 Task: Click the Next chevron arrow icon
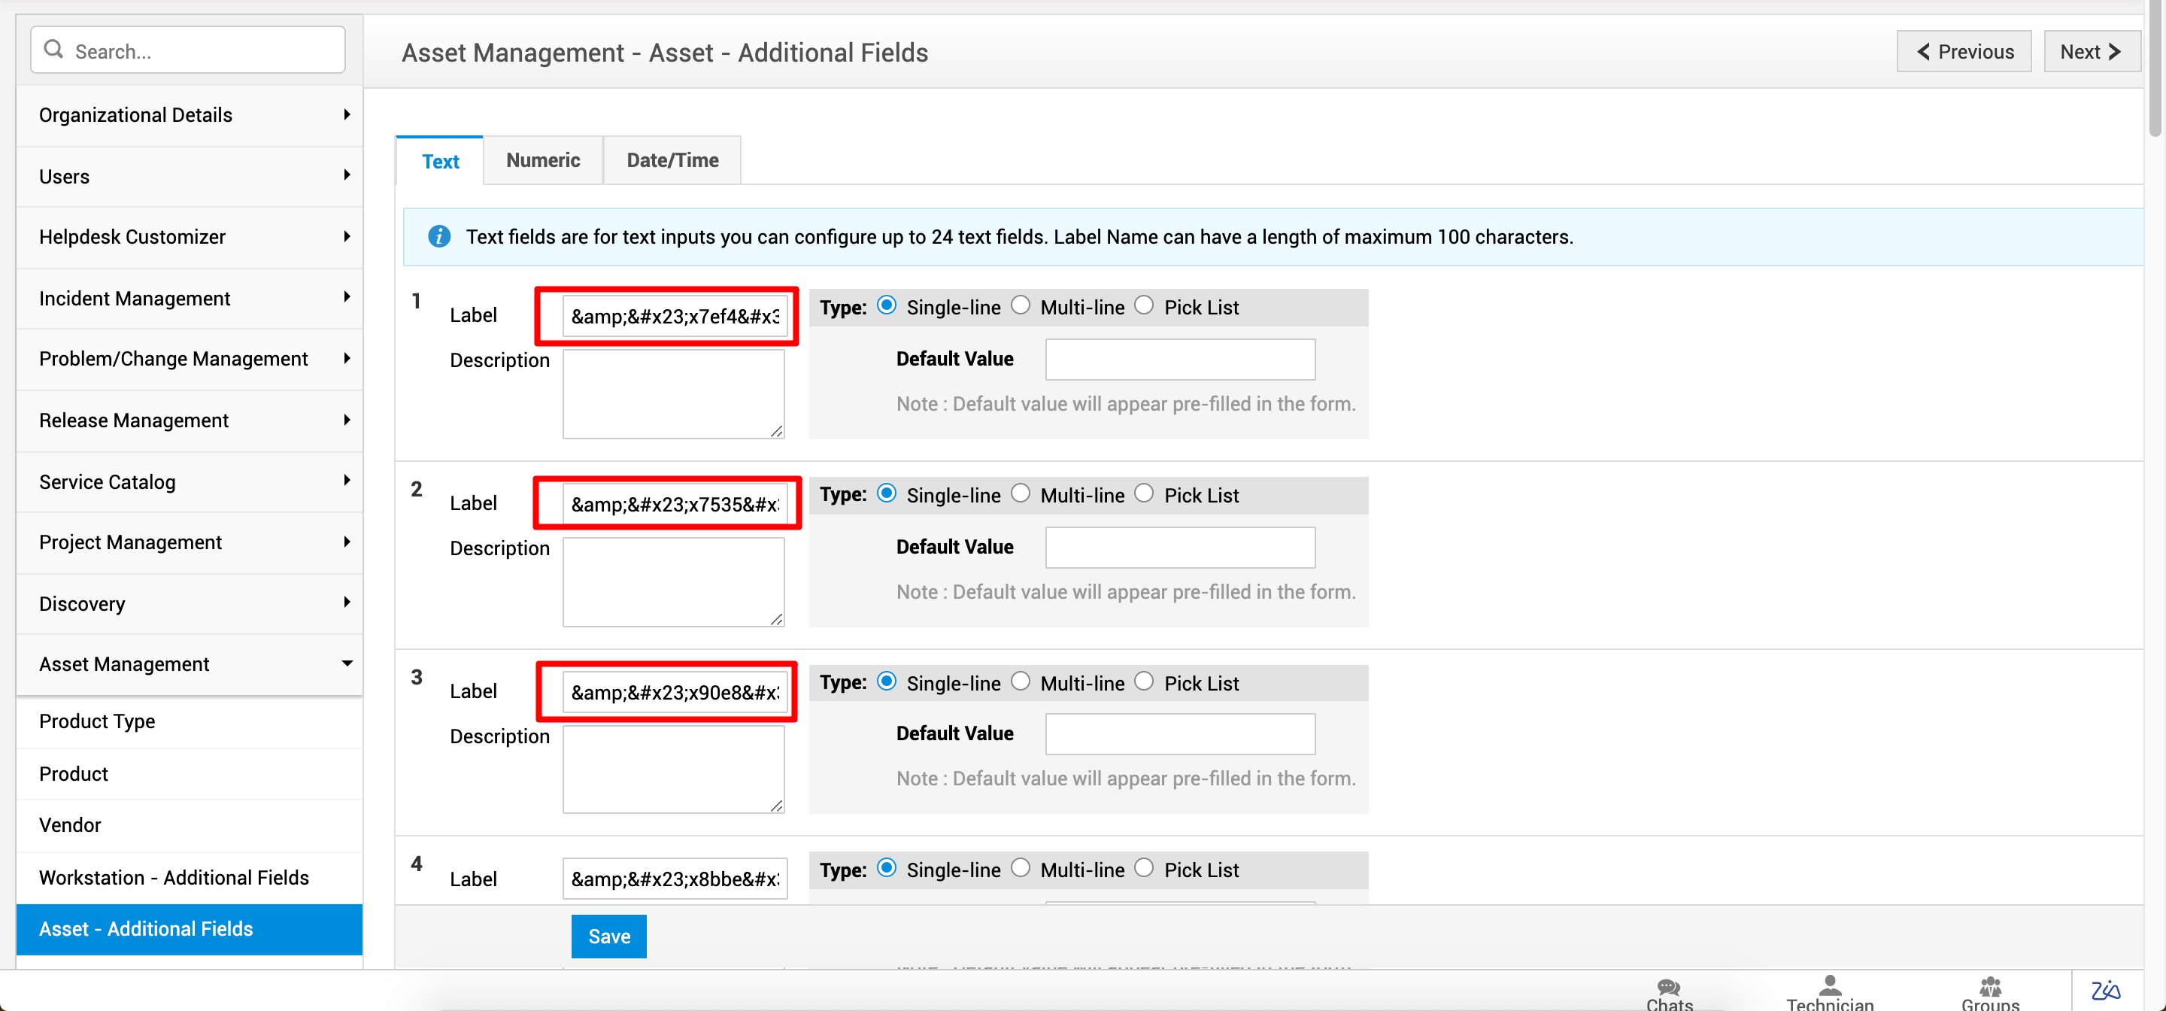click(x=2115, y=52)
